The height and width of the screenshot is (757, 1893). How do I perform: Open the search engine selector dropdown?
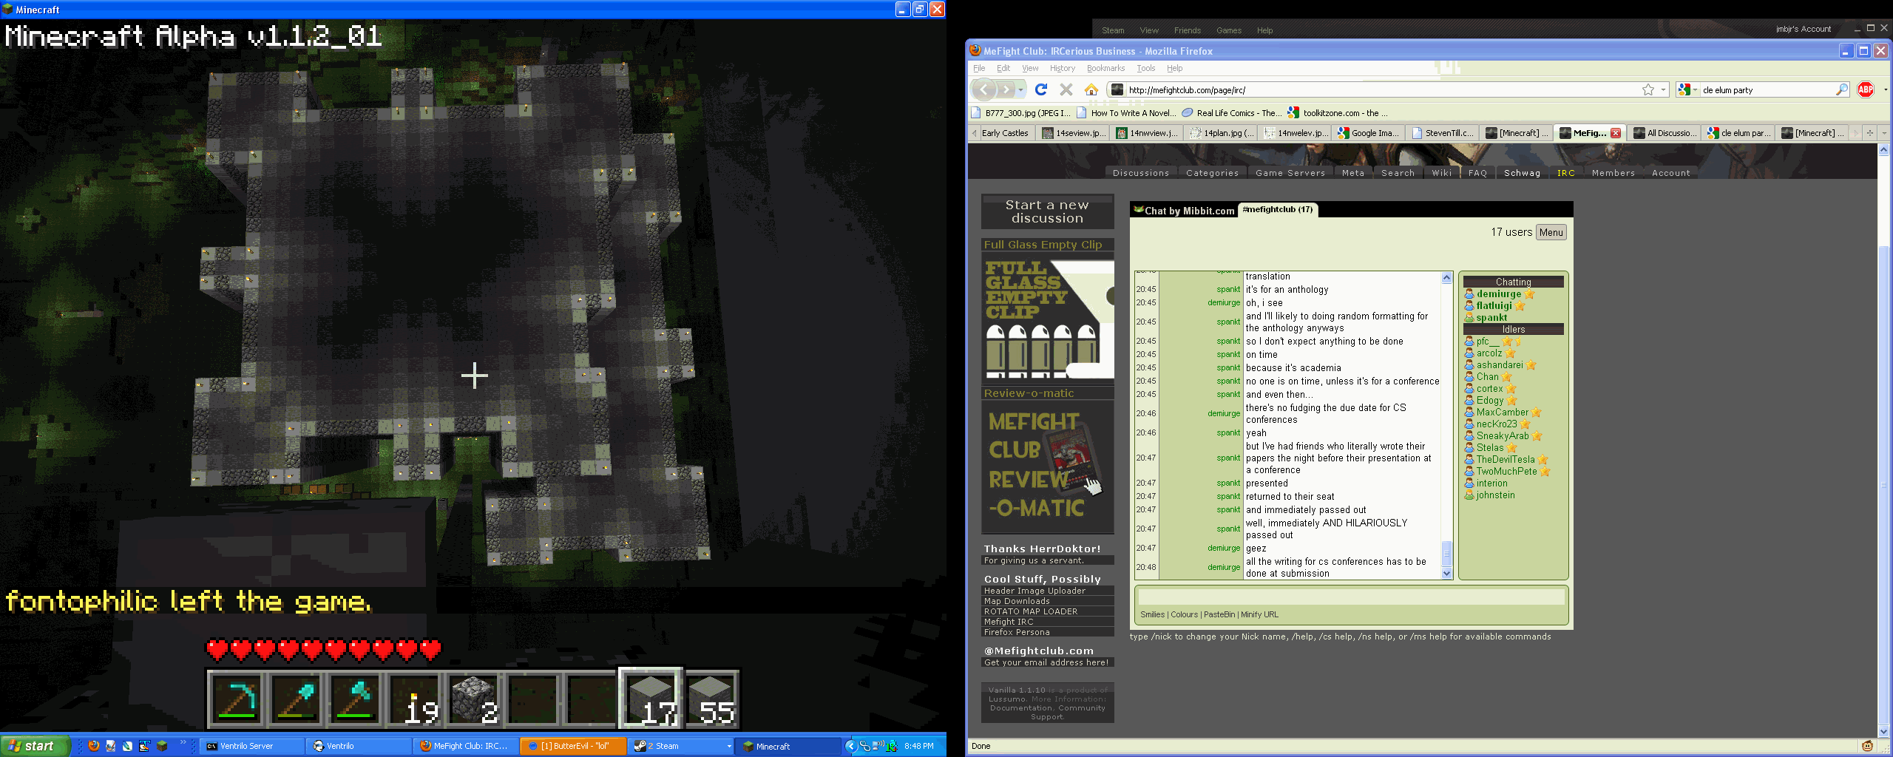coord(1688,89)
